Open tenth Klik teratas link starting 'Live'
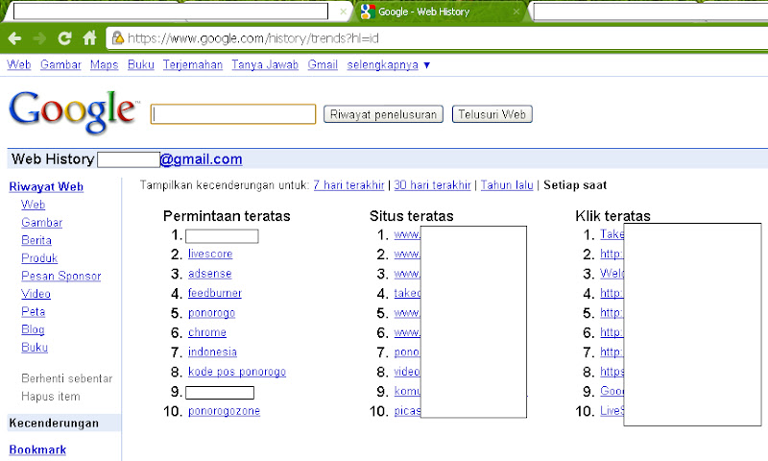 pos(612,410)
